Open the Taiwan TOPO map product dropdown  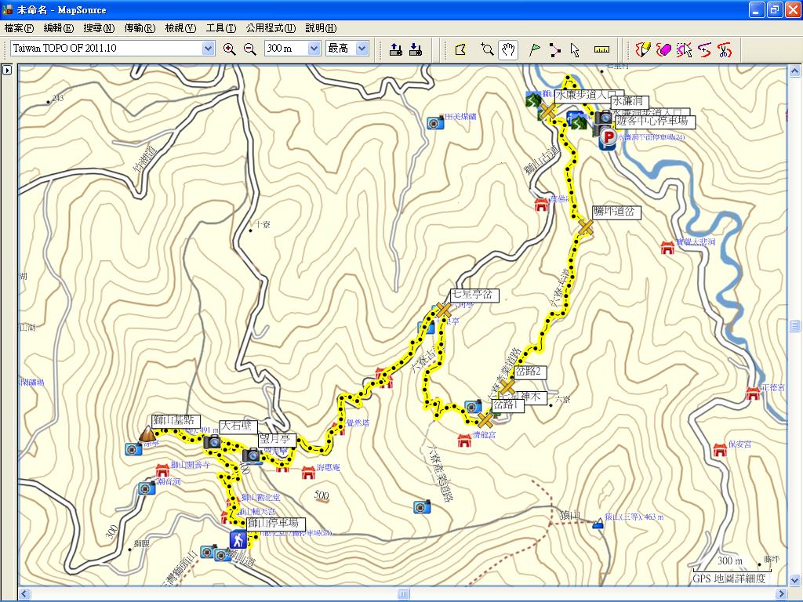(208, 49)
